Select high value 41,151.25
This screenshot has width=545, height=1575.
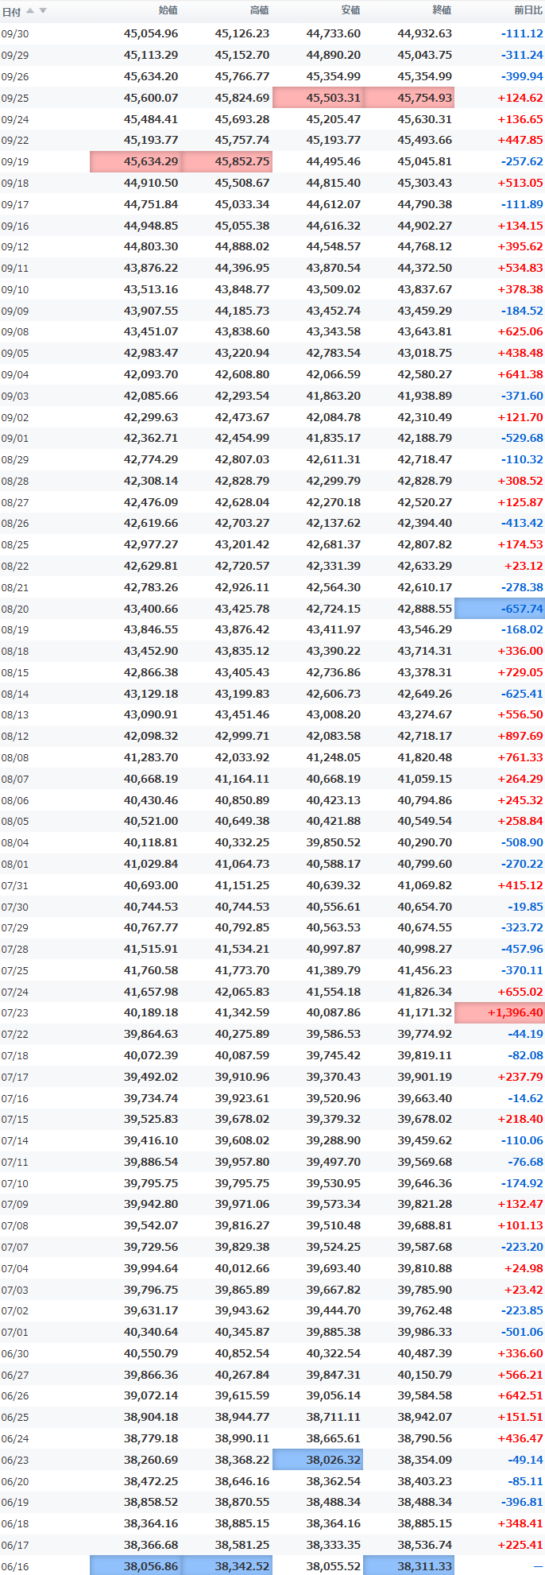pos(242,885)
